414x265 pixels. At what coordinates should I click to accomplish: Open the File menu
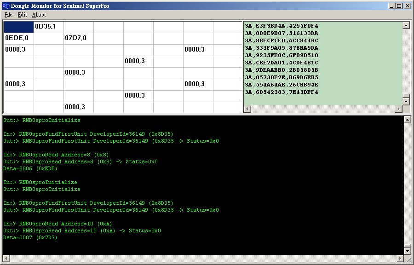8,15
